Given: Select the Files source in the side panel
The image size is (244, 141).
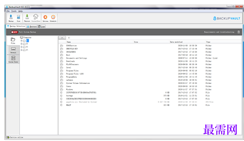Looking at the screenshot, I should tap(13, 40).
